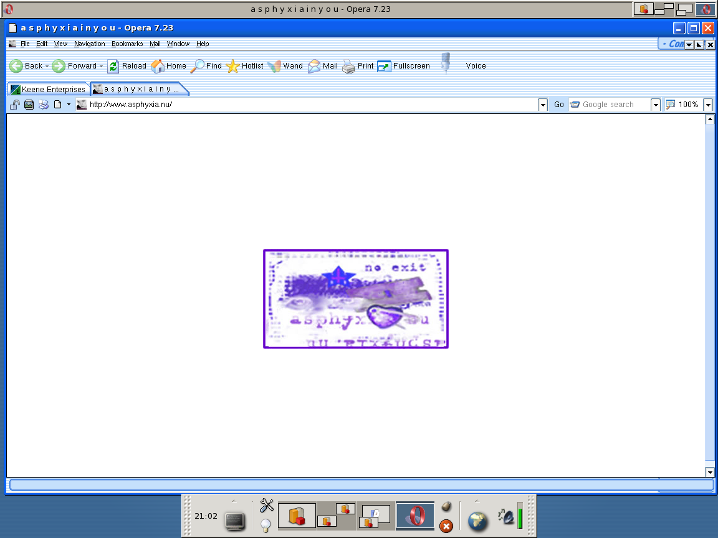Click the Go button
The width and height of the screenshot is (718, 538).
(x=558, y=105)
